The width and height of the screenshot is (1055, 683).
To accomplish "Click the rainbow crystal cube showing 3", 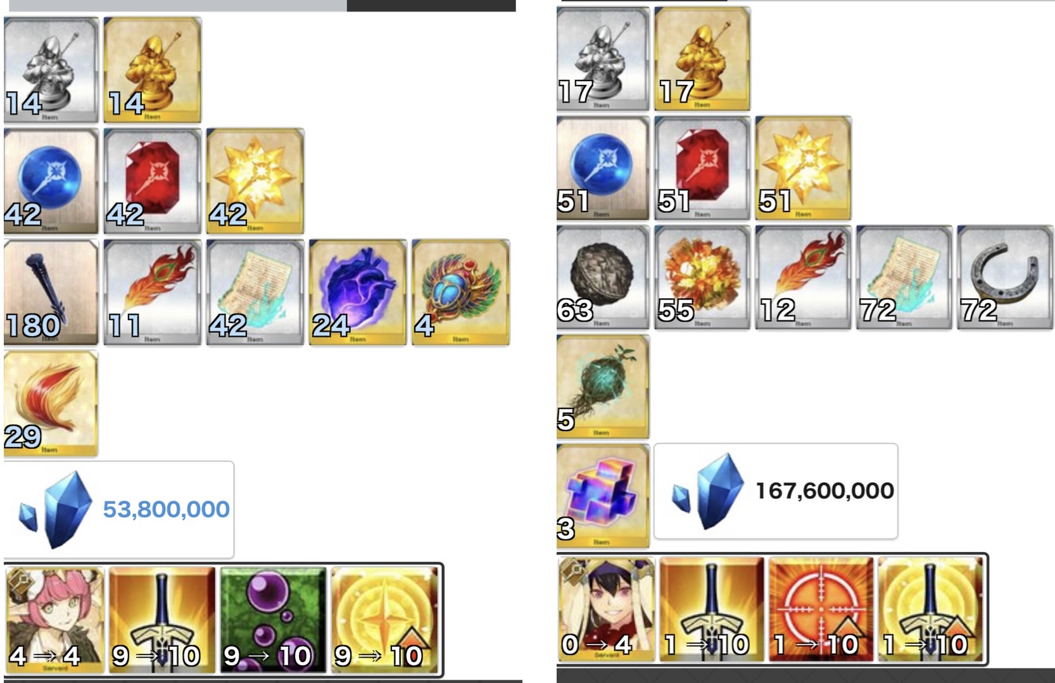I will [603, 496].
